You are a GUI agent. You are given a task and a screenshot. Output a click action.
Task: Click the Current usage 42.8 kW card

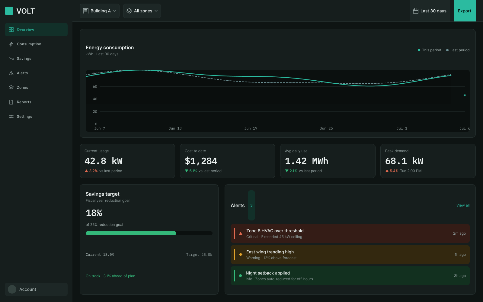pos(127,161)
